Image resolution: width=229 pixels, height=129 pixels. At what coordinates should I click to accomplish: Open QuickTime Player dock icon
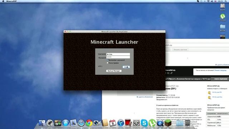160,123
